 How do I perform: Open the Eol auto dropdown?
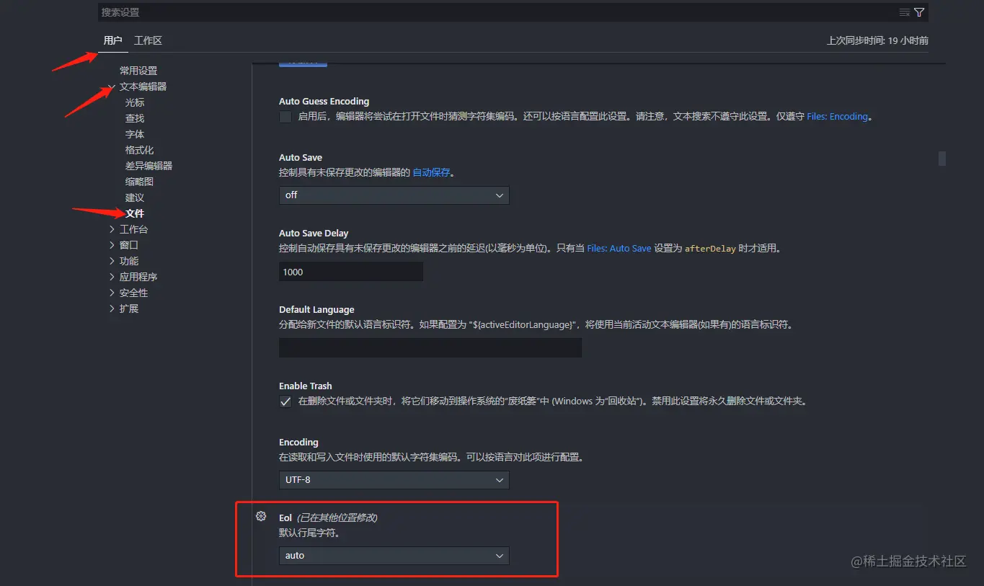(x=394, y=556)
